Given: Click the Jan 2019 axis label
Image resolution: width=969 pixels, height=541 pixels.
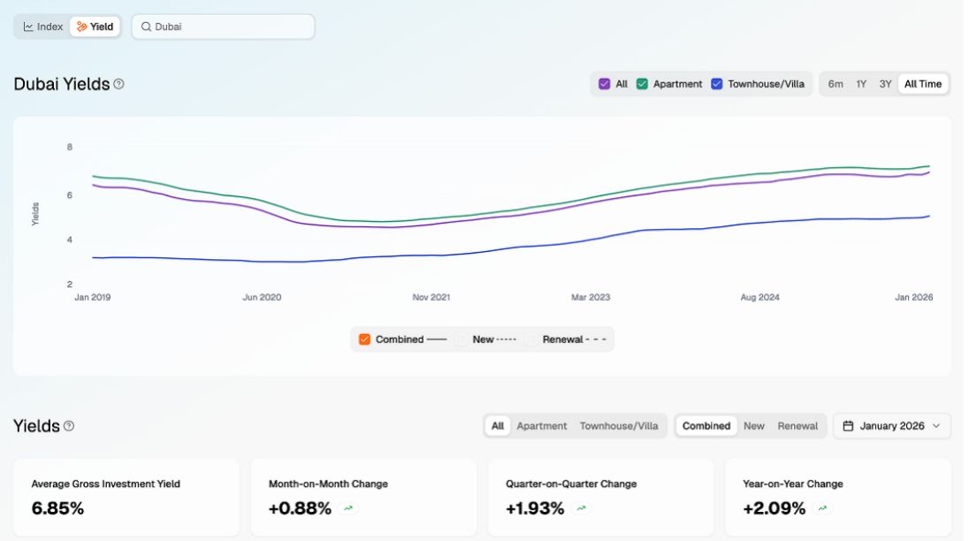Looking at the screenshot, I should tap(93, 297).
